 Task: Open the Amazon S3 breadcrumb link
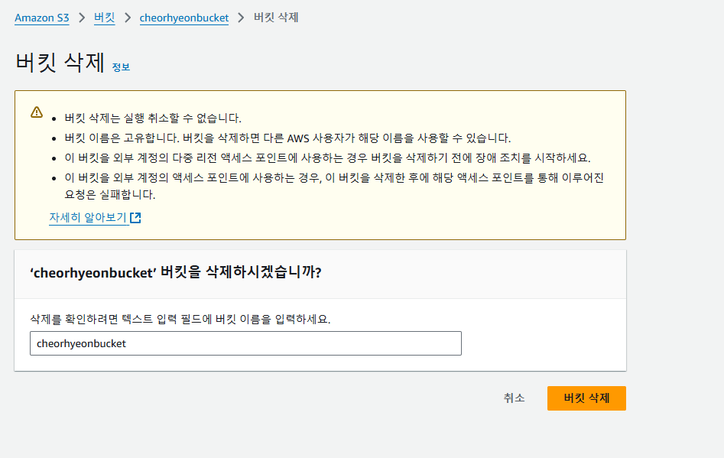pos(41,18)
